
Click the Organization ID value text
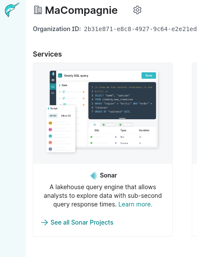(x=140, y=29)
